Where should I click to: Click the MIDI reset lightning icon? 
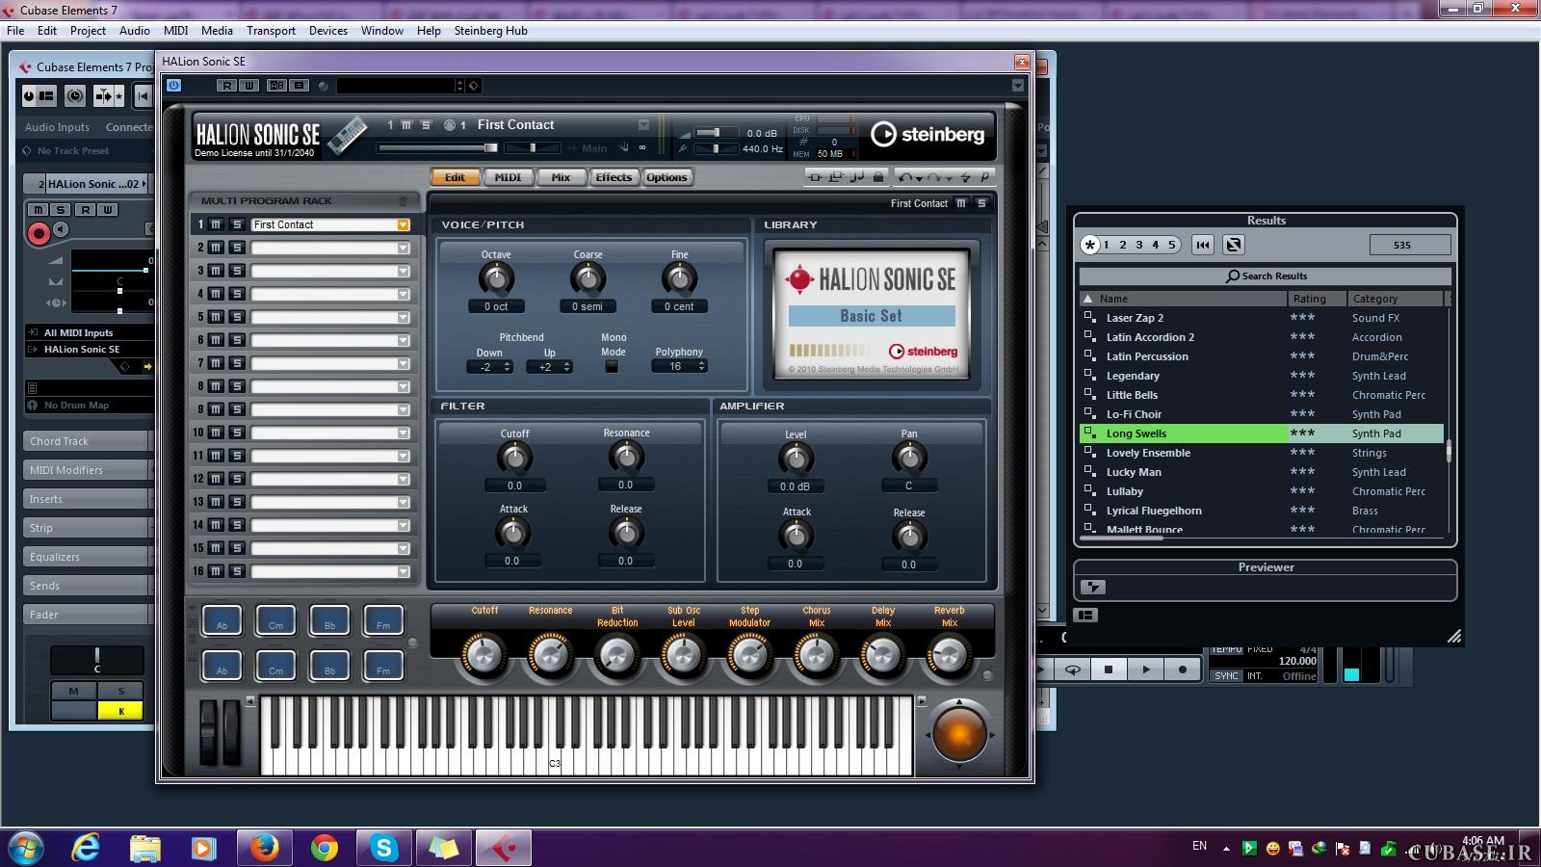point(966,177)
